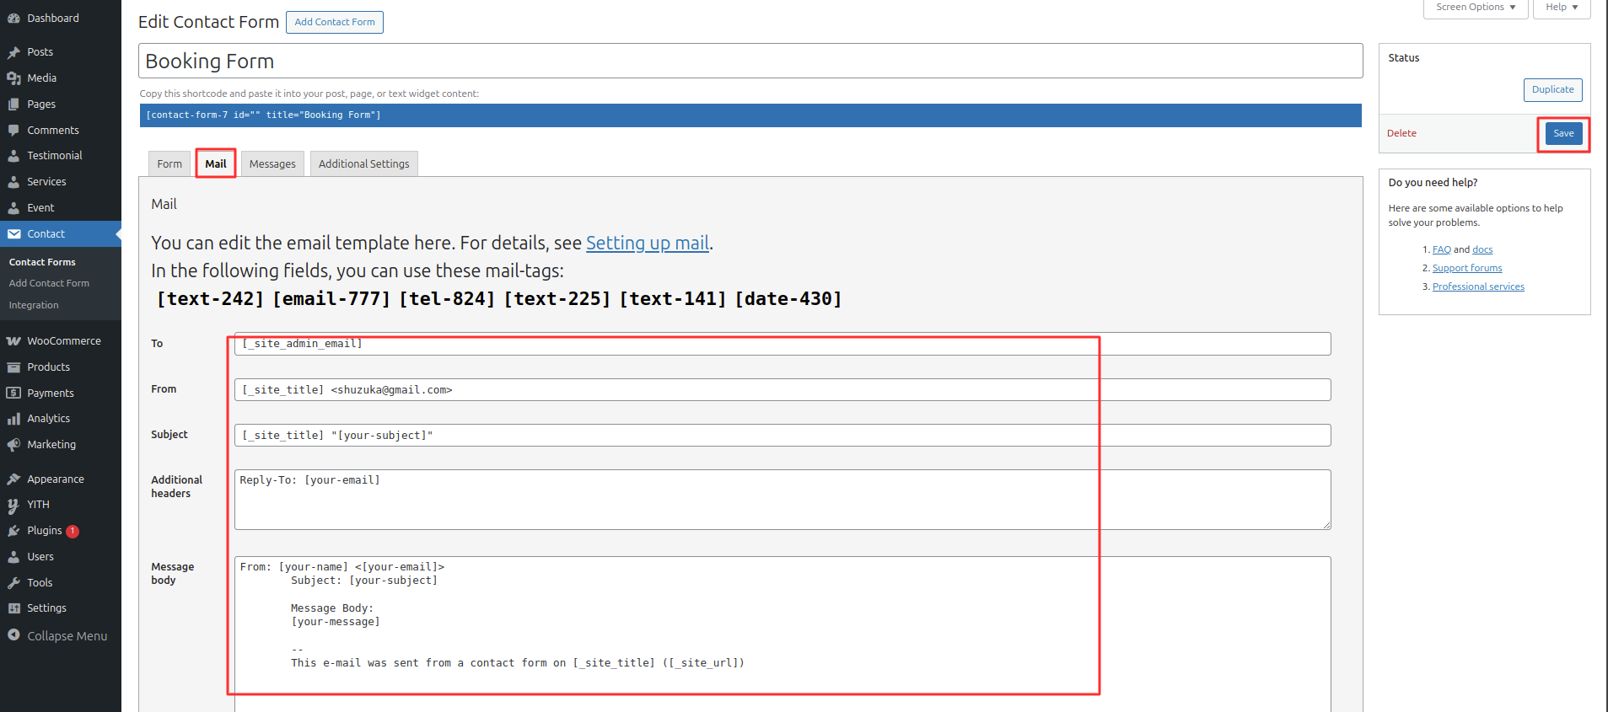This screenshot has height=712, width=1608.
Task: Open WooCommerce via its logo icon
Action: coord(13,341)
